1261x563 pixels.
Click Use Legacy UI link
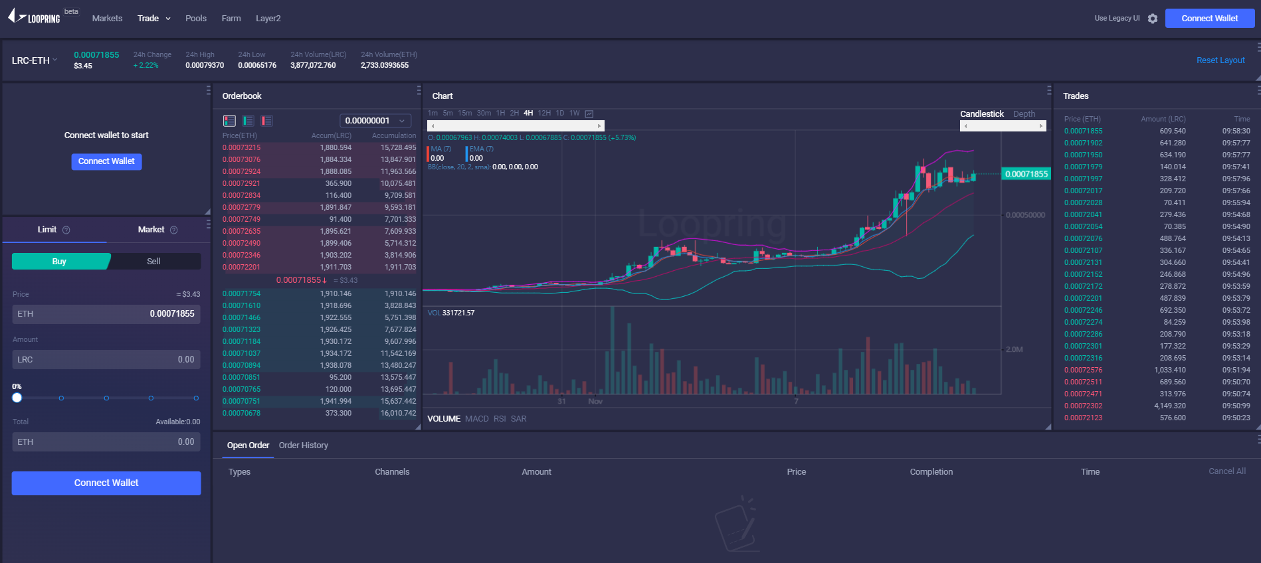[x=1117, y=19]
